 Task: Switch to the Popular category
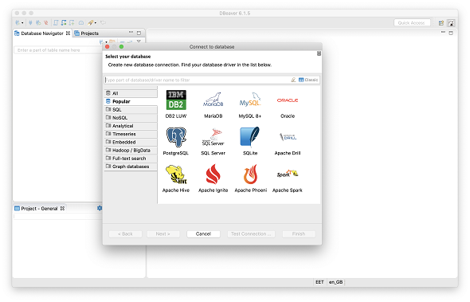pyautogui.click(x=131, y=101)
